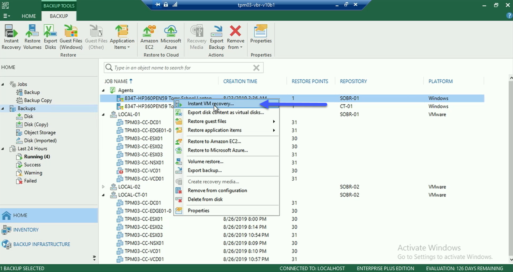Choose Restore to Microsoft Azure menu entry
This screenshot has height=272, width=513.
[226, 150]
